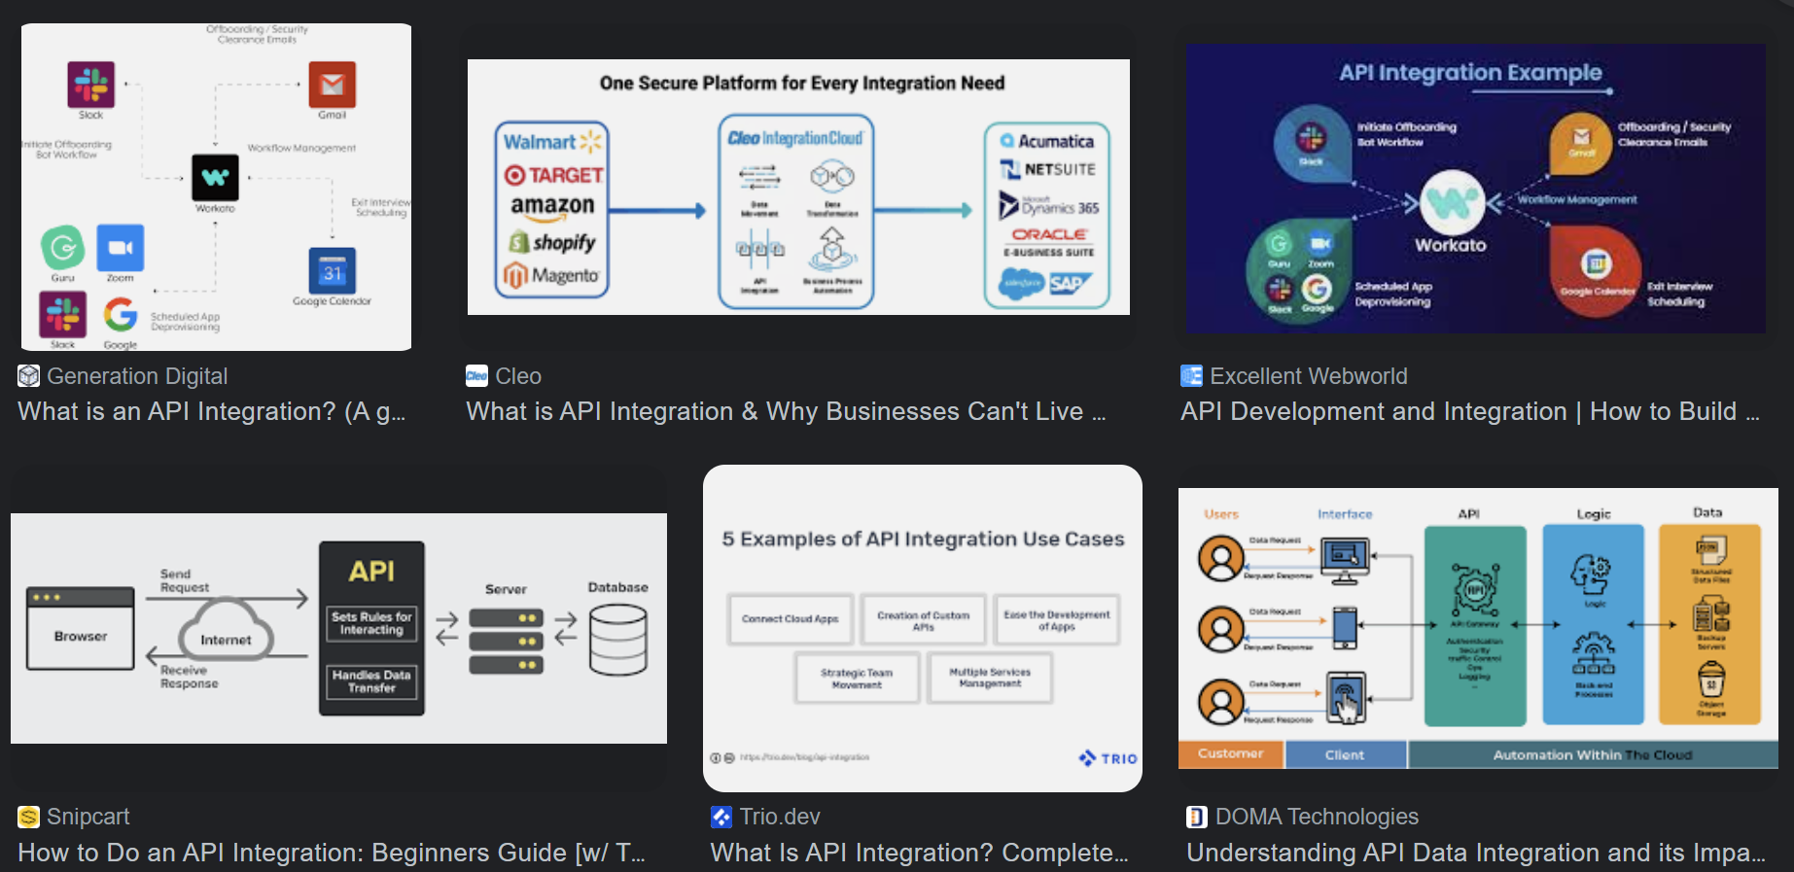The image size is (1794, 872).
Task: Open the Generation Digital source name
Action: [137, 376]
